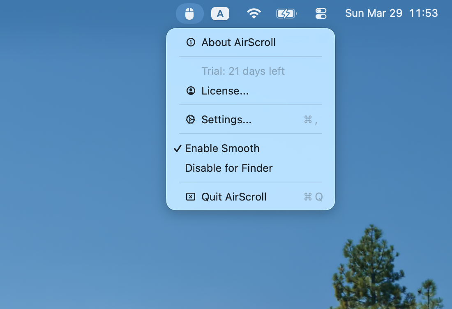Click the 11:53 clock display

click(424, 13)
